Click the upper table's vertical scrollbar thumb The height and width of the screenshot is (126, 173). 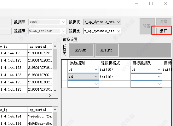[55, 59]
